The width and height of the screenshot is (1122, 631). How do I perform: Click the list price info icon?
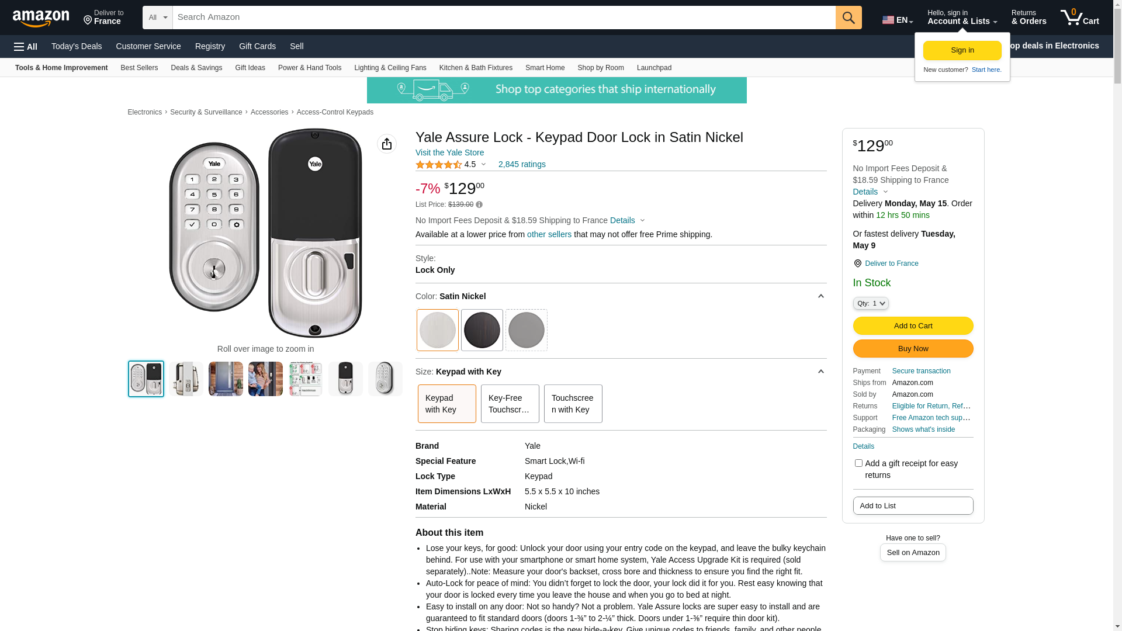pyautogui.click(x=479, y=204)
